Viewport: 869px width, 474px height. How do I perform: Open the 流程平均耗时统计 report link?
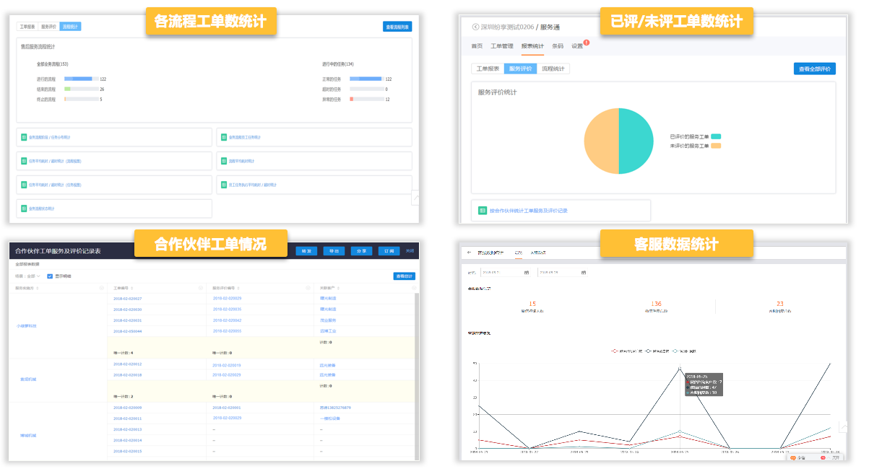tap(241, 161)
